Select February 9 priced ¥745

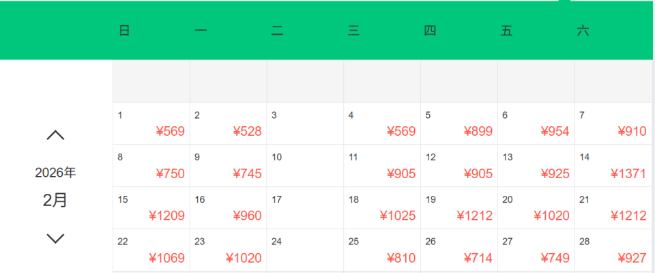(228, 166)
